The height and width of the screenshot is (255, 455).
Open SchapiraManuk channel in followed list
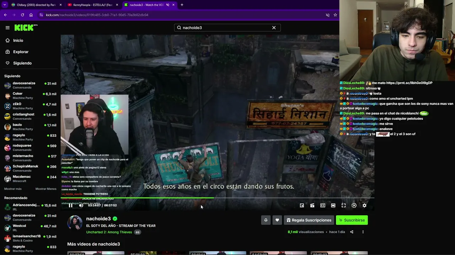(30, 168)
